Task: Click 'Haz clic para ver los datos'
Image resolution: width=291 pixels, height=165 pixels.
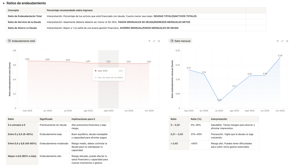Action: pos(110,77)
